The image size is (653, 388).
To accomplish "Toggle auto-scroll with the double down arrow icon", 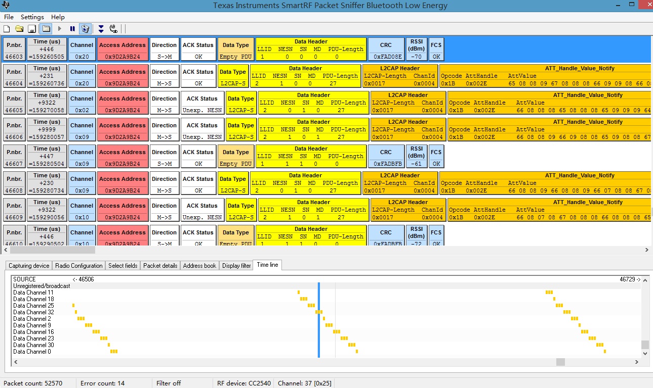I will click(x=101, y=29).
